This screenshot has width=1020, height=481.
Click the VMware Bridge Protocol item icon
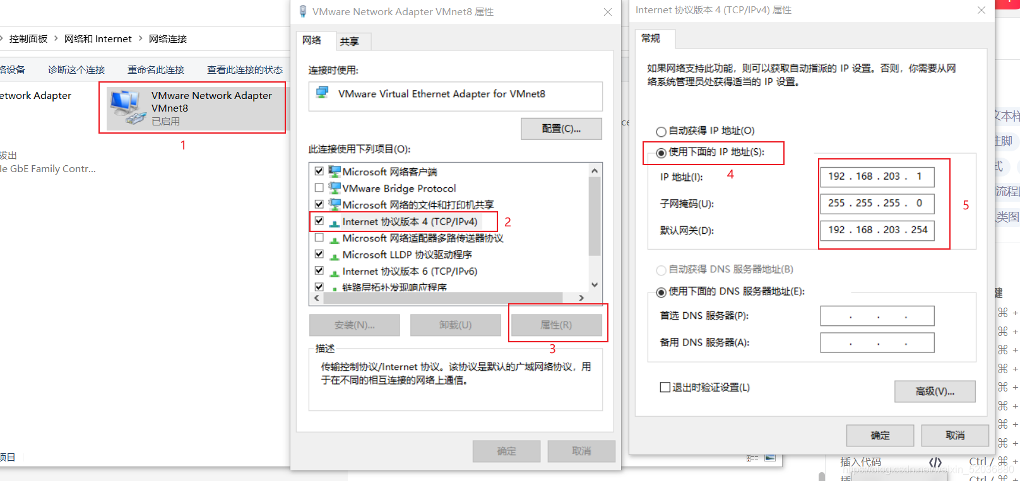(x=335, y=188)
